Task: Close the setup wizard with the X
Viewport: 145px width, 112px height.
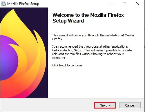Action: pos(138,4)
